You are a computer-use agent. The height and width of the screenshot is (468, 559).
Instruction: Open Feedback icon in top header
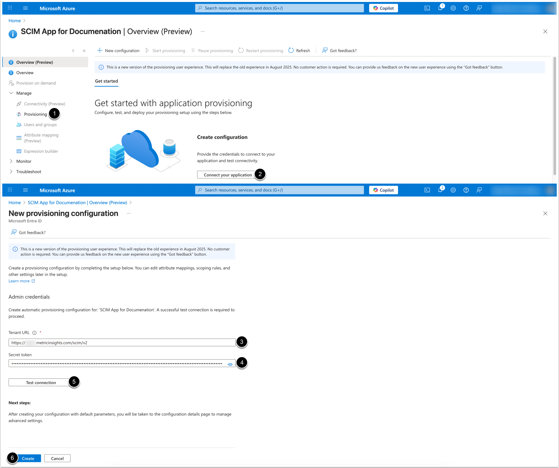coord(479,8)
